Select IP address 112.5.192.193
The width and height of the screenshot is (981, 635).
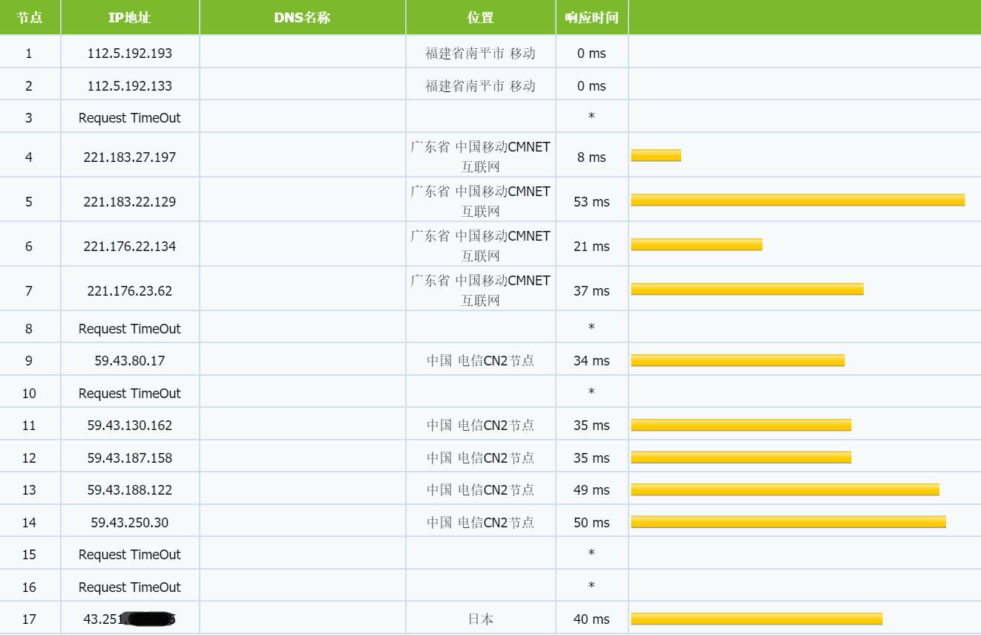point(130,53)
